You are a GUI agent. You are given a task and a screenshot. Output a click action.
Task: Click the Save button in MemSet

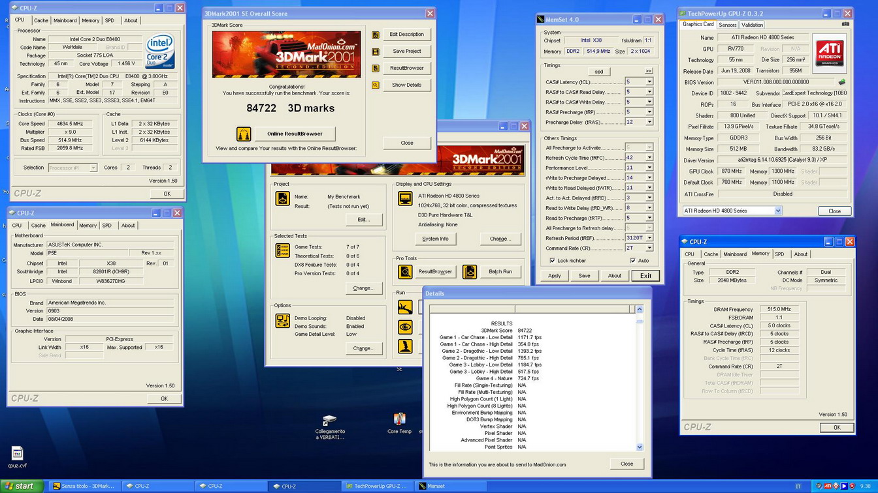click(584, 276)
